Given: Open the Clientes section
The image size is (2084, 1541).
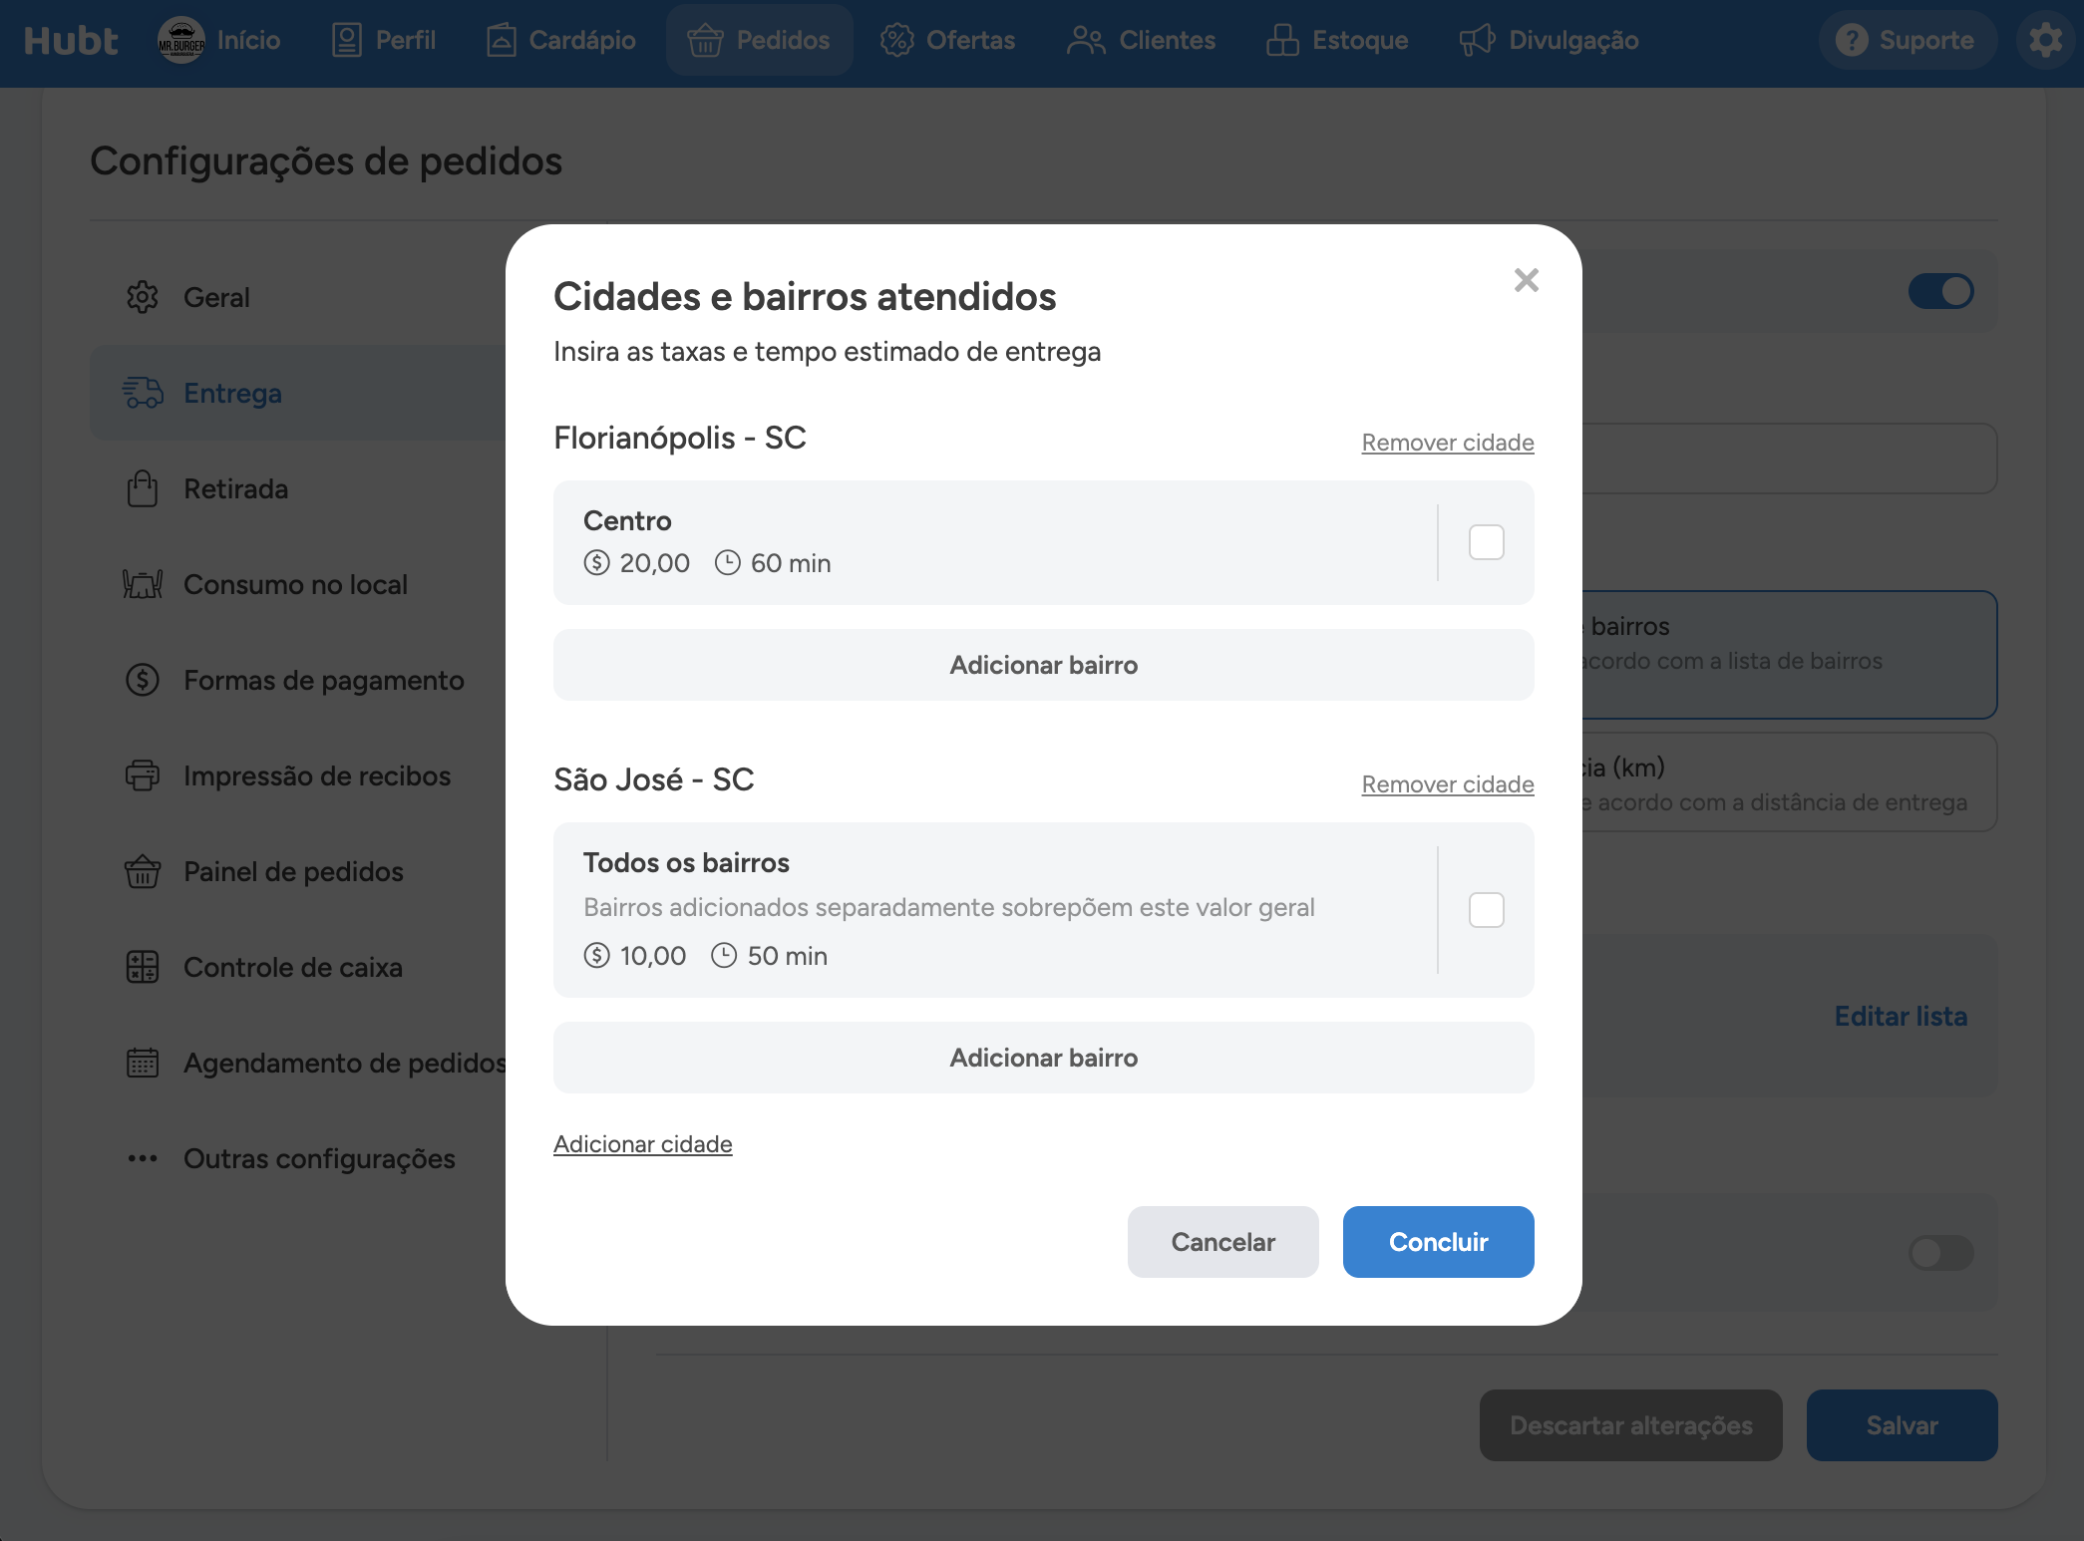Looking at the screenshot, I should point(1141,40).
